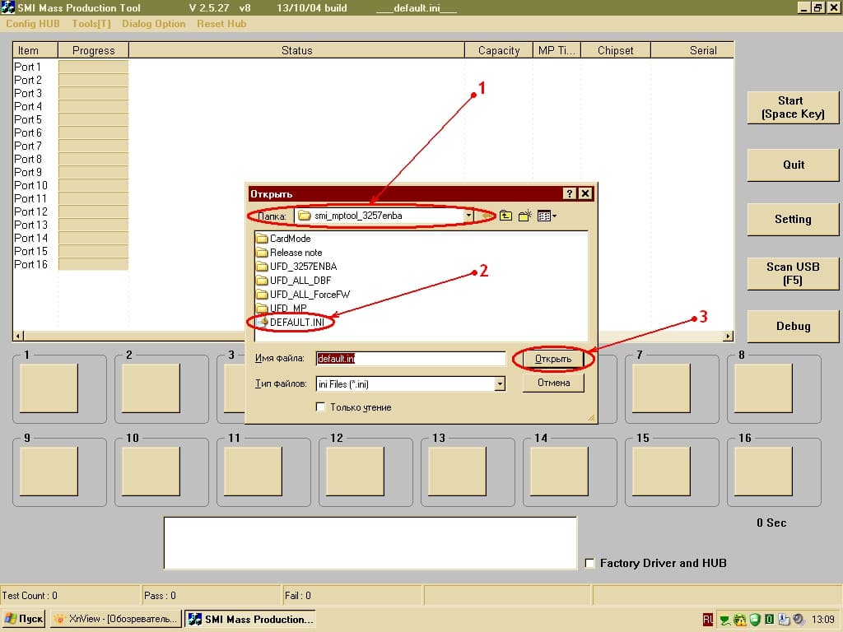Select the UFD_MP folder
Screen dimensions: 843x632
coord(282,308)
